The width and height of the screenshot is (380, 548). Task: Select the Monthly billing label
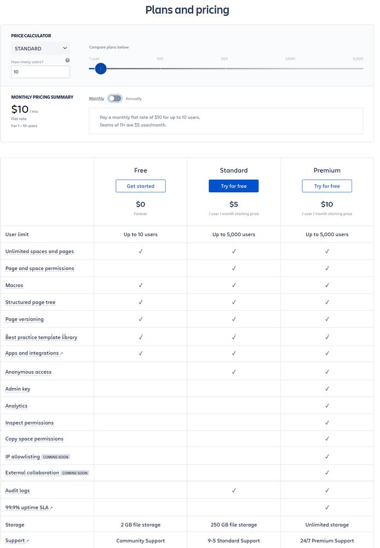click(x=96, y=99)
